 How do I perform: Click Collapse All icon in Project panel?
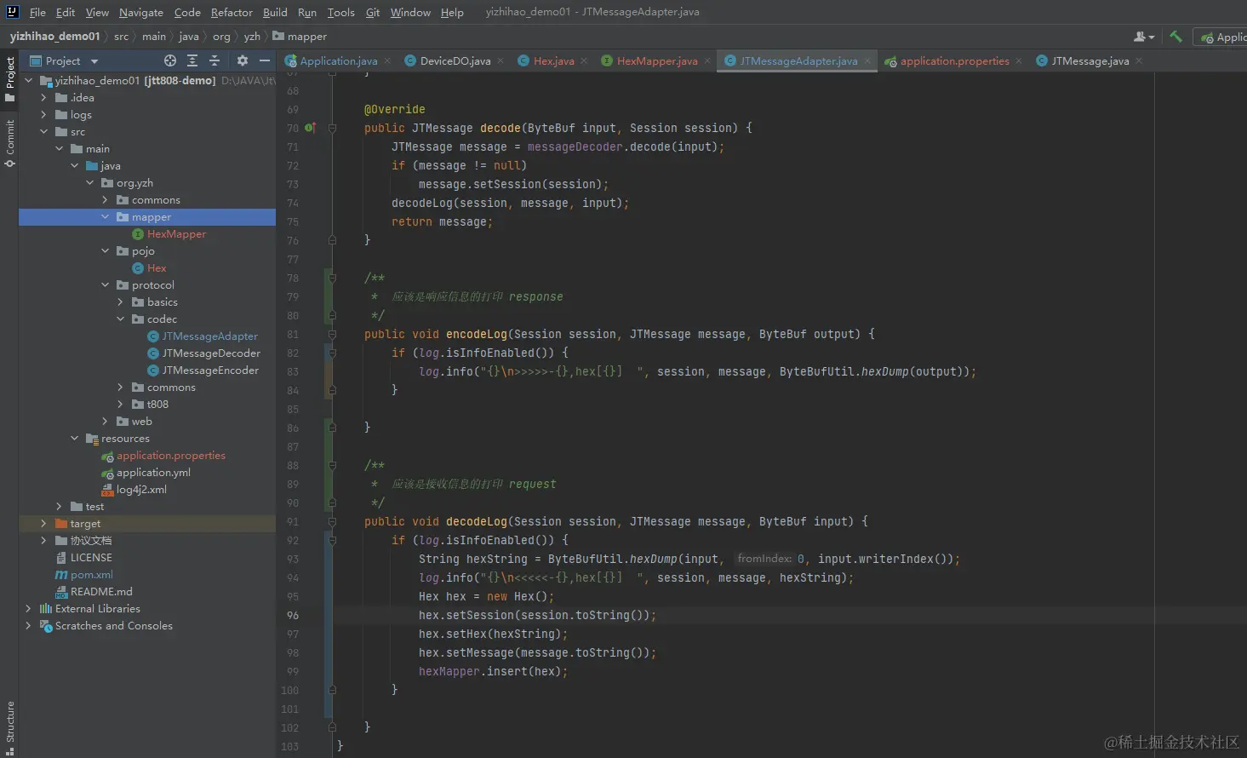(x=215, y=60)
